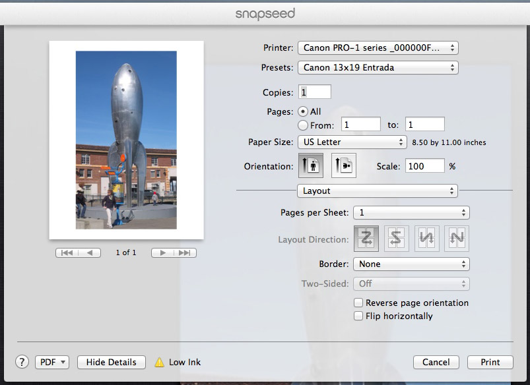Select landscape orientation icon
Image resolution: width=530 pixels, height=385 pixels.
(343, 166)
